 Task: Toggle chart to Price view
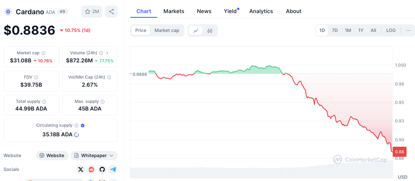pyautogui.click(x=141, y=30)
